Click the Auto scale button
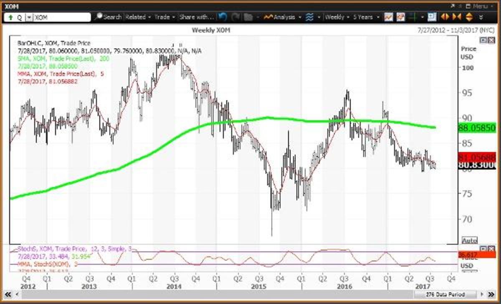Image resolution: width=501 pixels, height=304 pixels. pyautogui.click(x=470, y=241)
